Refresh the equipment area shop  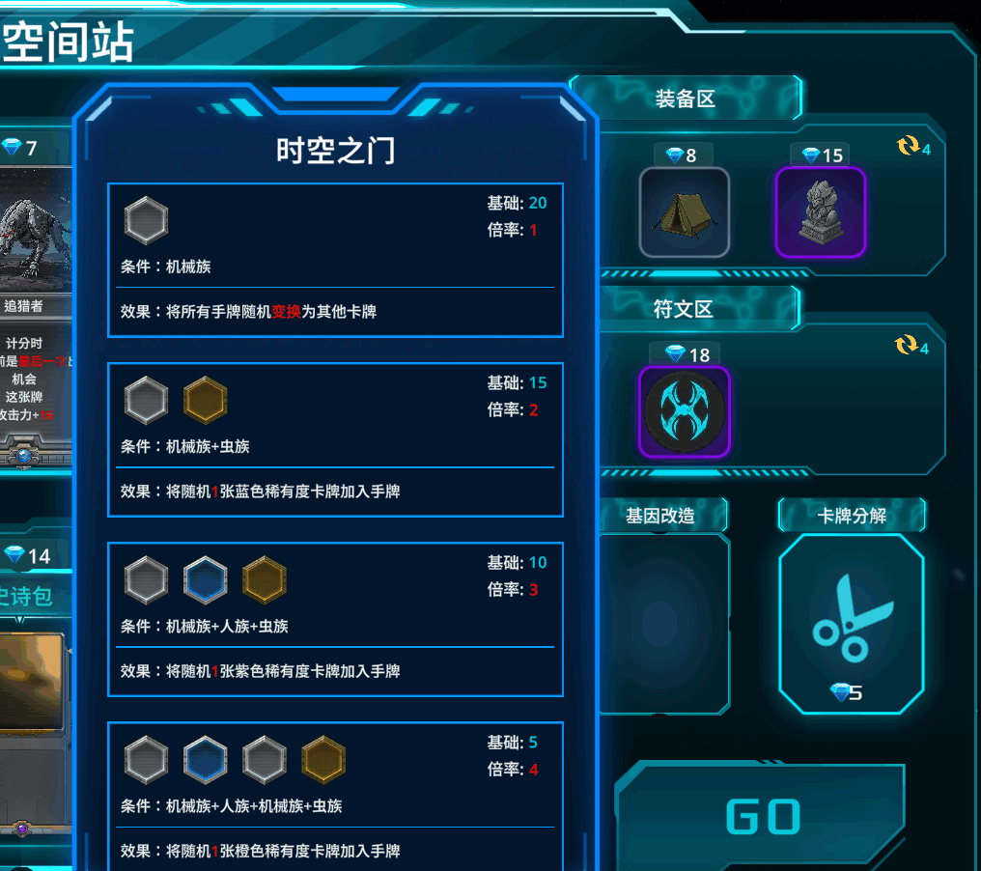(x=913, y=147)
